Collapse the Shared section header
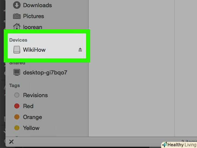Viewport: 197px width, 148px height. pyautogui.click(x=17, y=63)
